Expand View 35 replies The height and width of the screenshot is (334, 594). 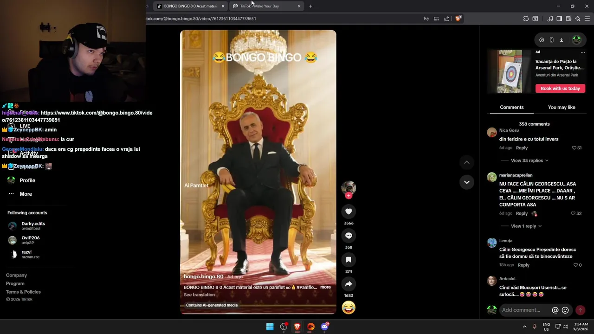529,161
